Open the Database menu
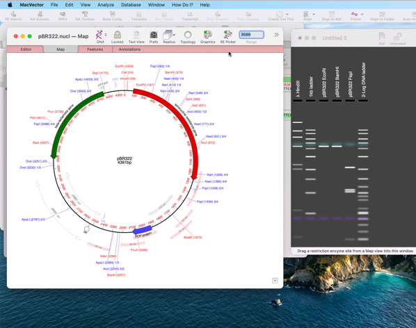Screen dimensions: 416x328 coord(131,5)
